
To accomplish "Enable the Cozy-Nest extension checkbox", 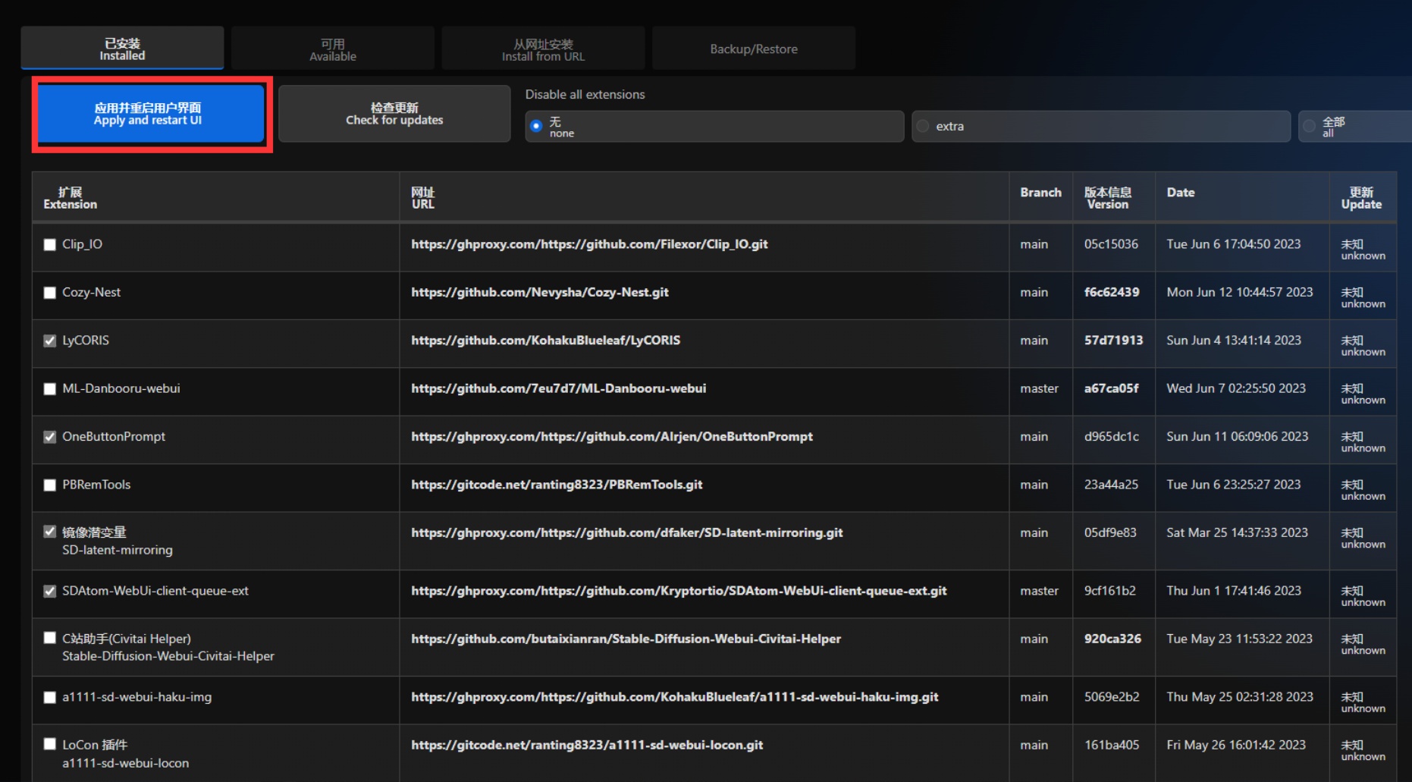I will tap(50, 293).
